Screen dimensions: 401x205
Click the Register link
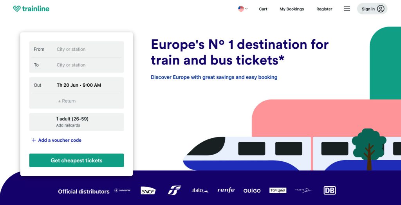[x=324, y=9]
